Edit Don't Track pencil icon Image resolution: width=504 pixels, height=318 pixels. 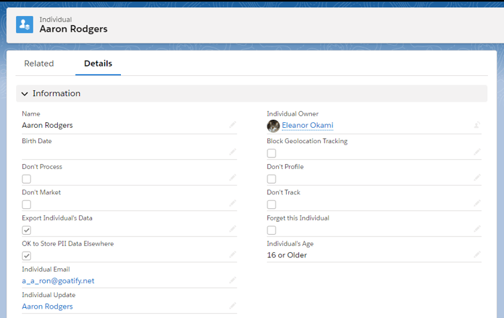pos(477,203)
